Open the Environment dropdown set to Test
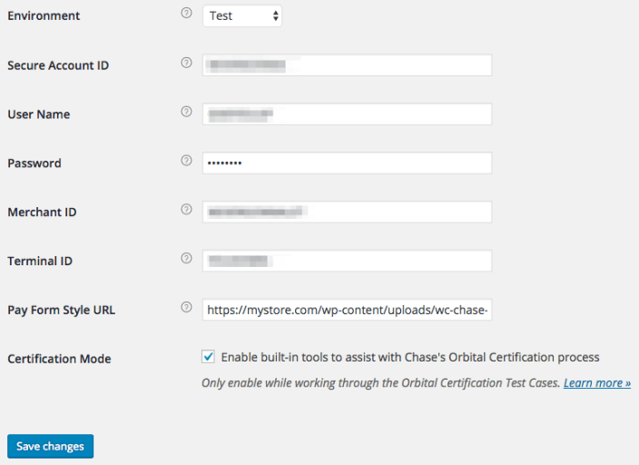 click(x=242, y=15)
